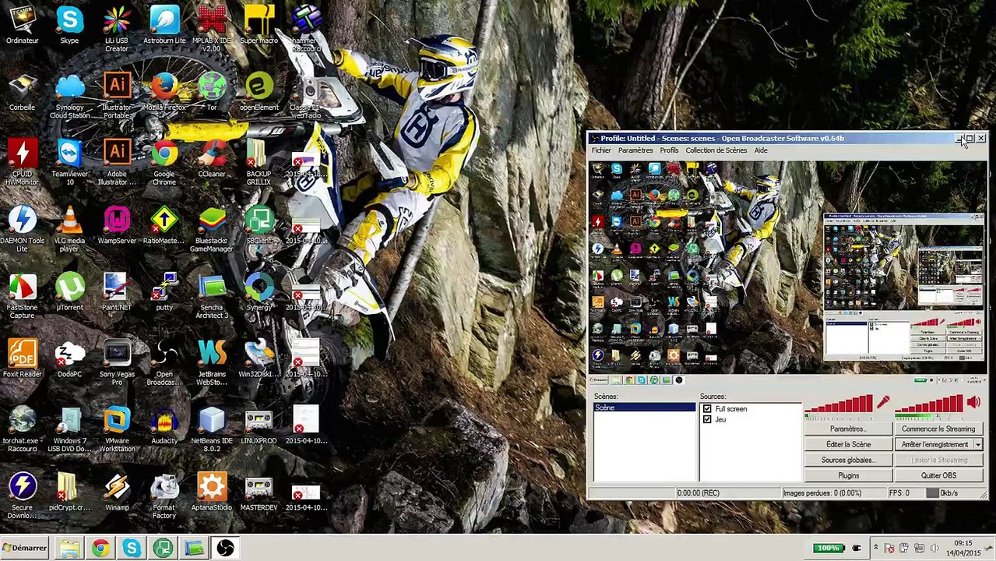Open Google Chrome from the taskbar
Viewport: 996px width, 561px height.
pyautogui.click(x=100, y=549)
